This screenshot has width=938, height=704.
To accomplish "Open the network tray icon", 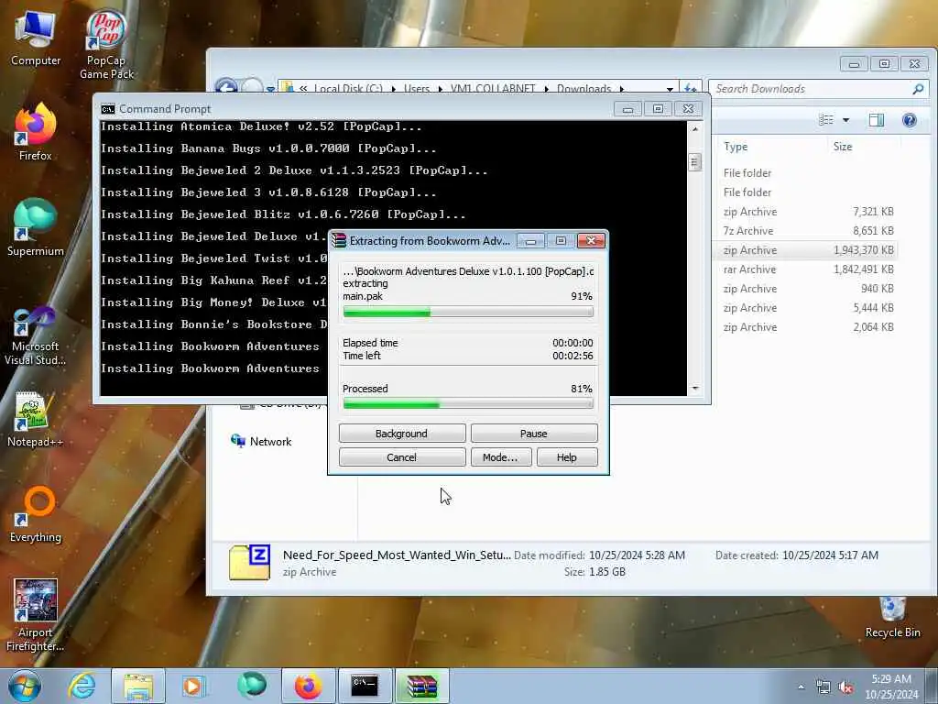I will pyautogui.click(x=823, y=687).
